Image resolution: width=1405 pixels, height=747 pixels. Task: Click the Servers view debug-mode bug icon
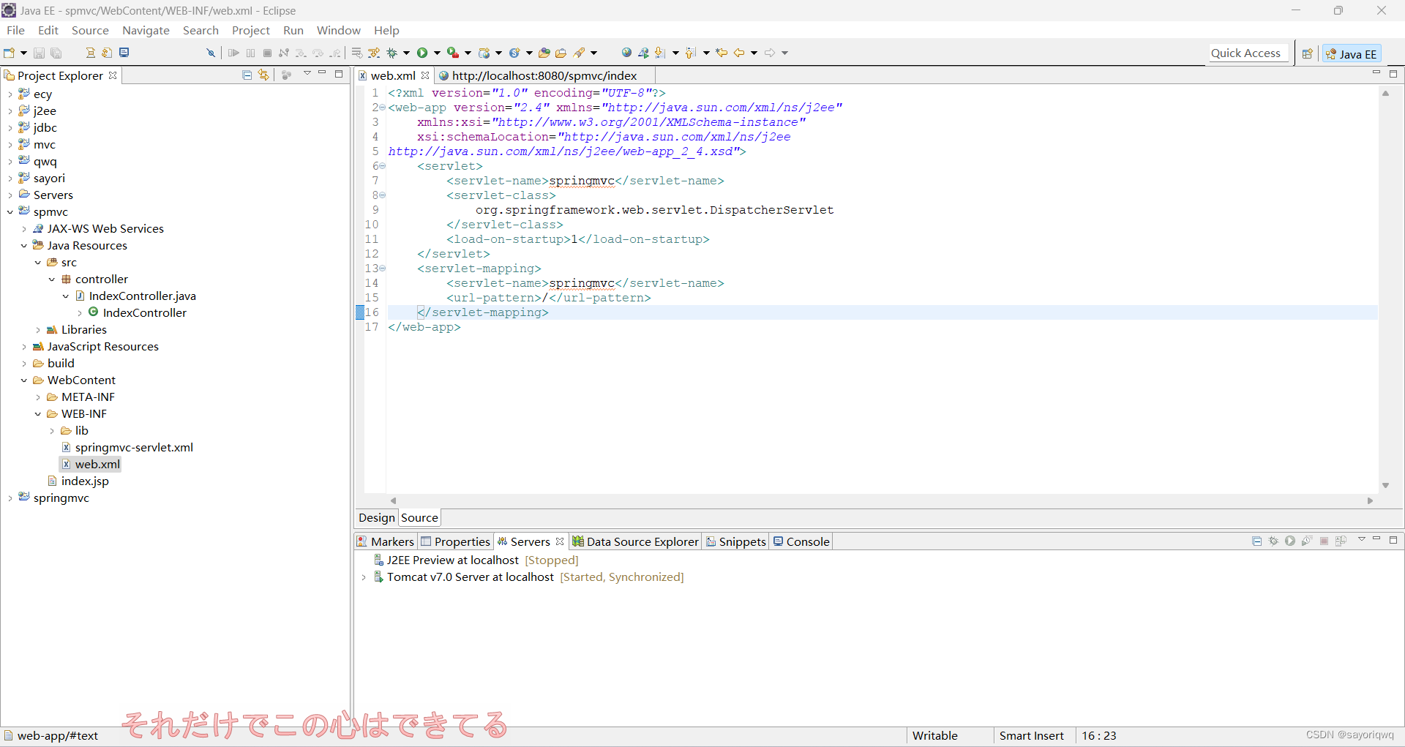click(x=1273, y=541)
